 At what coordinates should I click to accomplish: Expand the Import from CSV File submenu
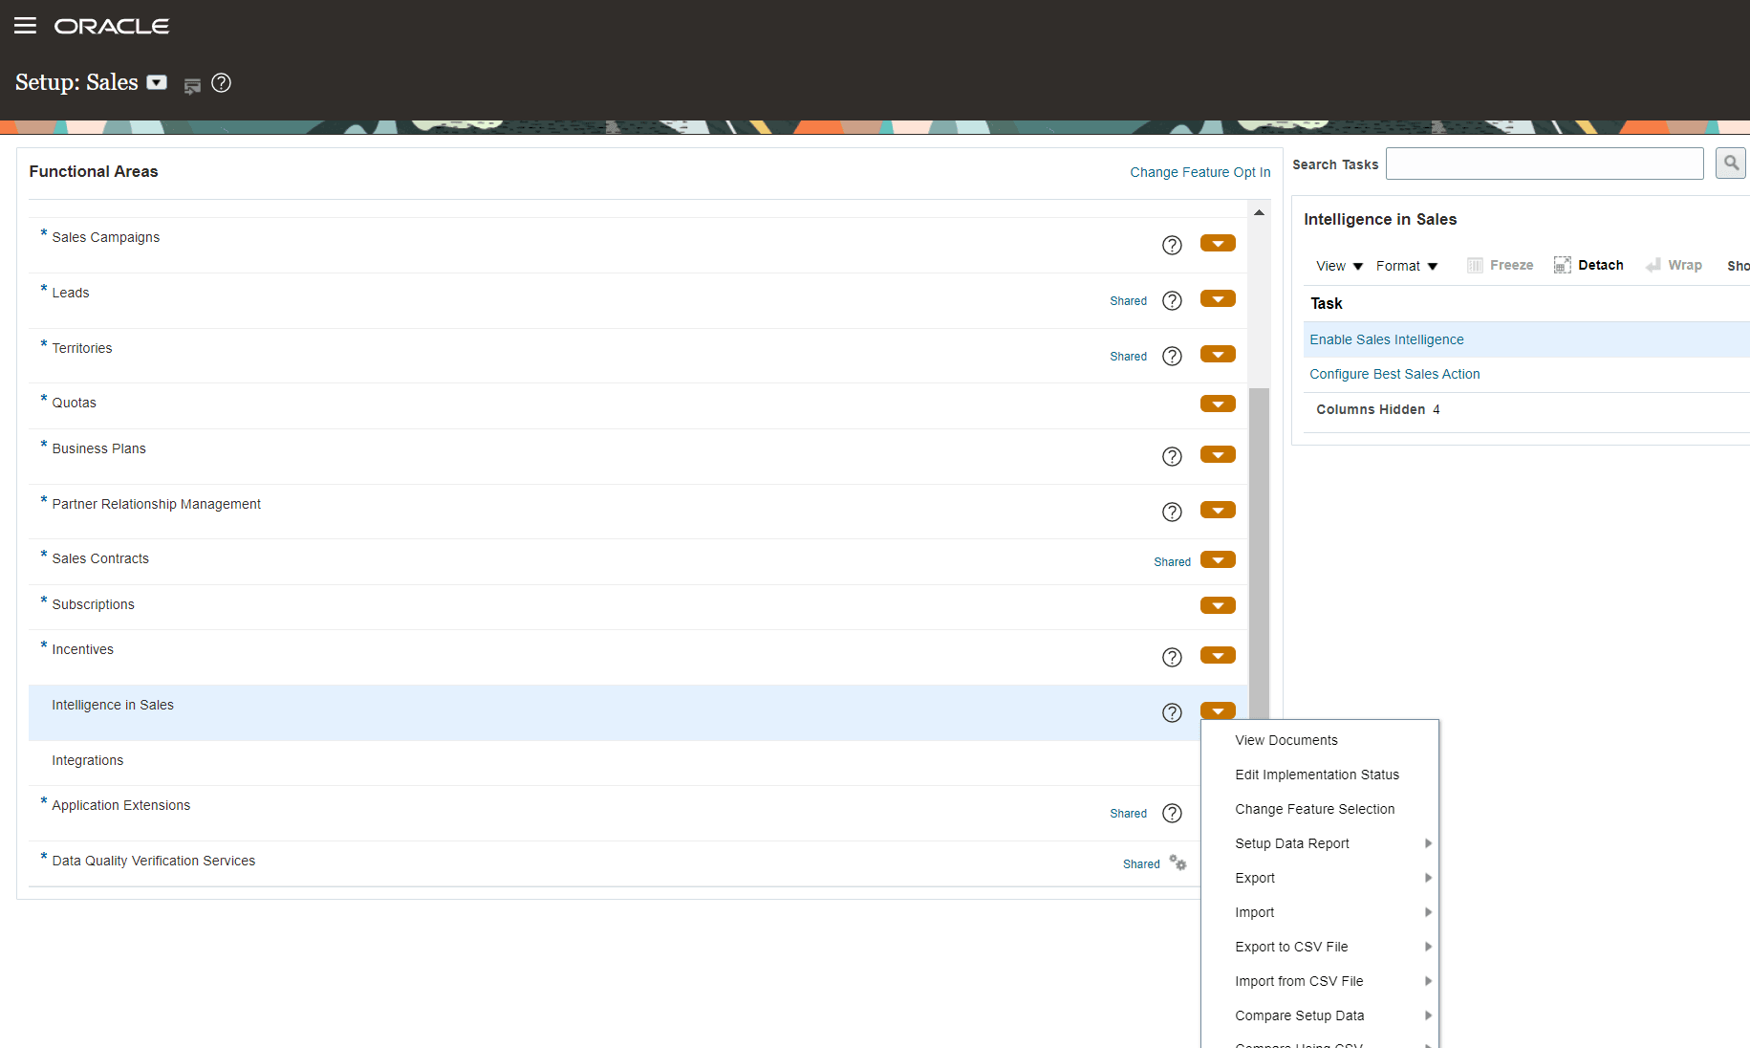coord(1320,981)
